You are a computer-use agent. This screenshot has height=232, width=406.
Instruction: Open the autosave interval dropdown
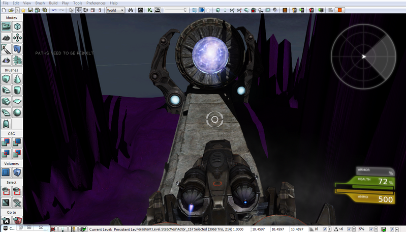click(397, 229)
